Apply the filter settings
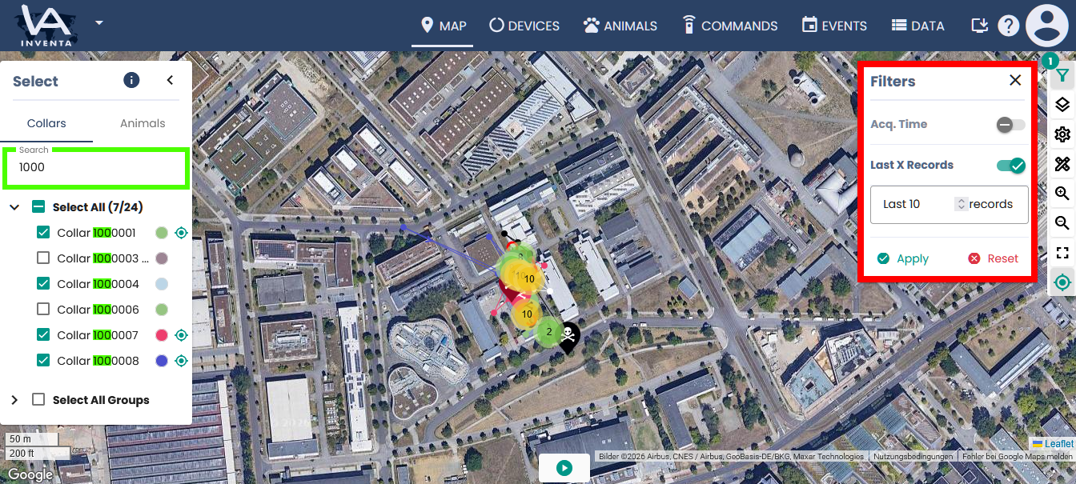The height and width of the screenshot is (484, 1076). [903, 258]
